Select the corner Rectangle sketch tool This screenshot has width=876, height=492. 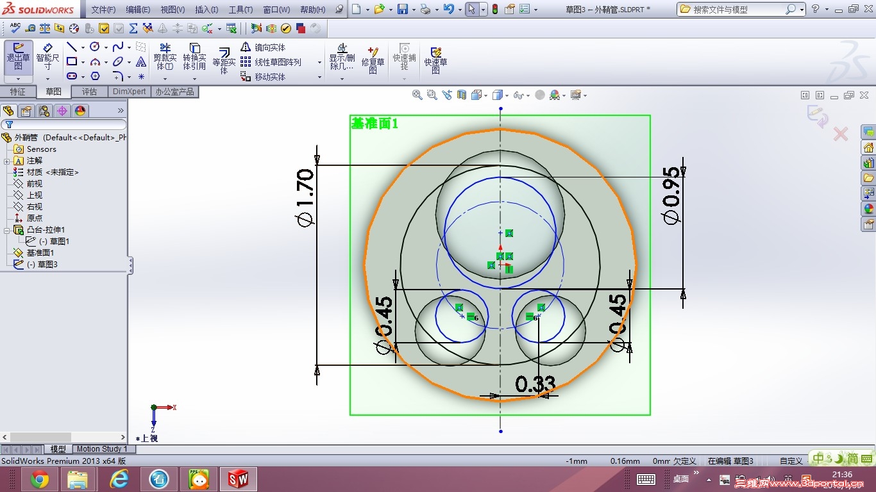tap(72, 62)
